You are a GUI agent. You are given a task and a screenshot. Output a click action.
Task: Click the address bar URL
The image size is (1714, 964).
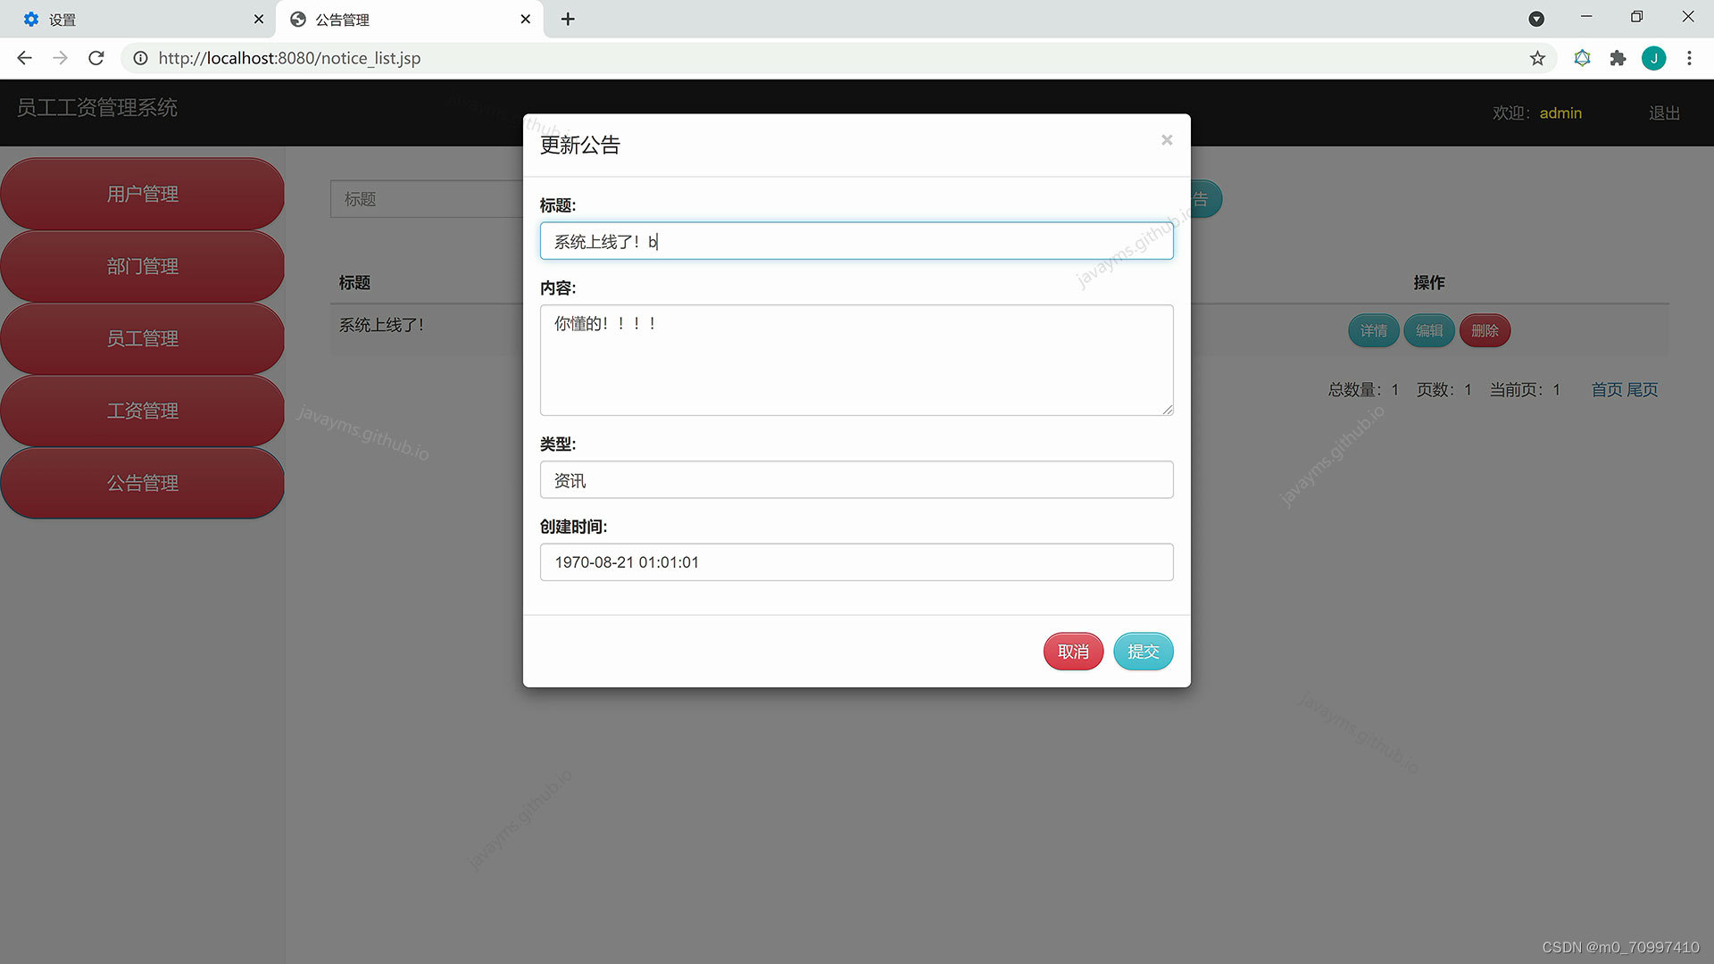coord(289,58)
